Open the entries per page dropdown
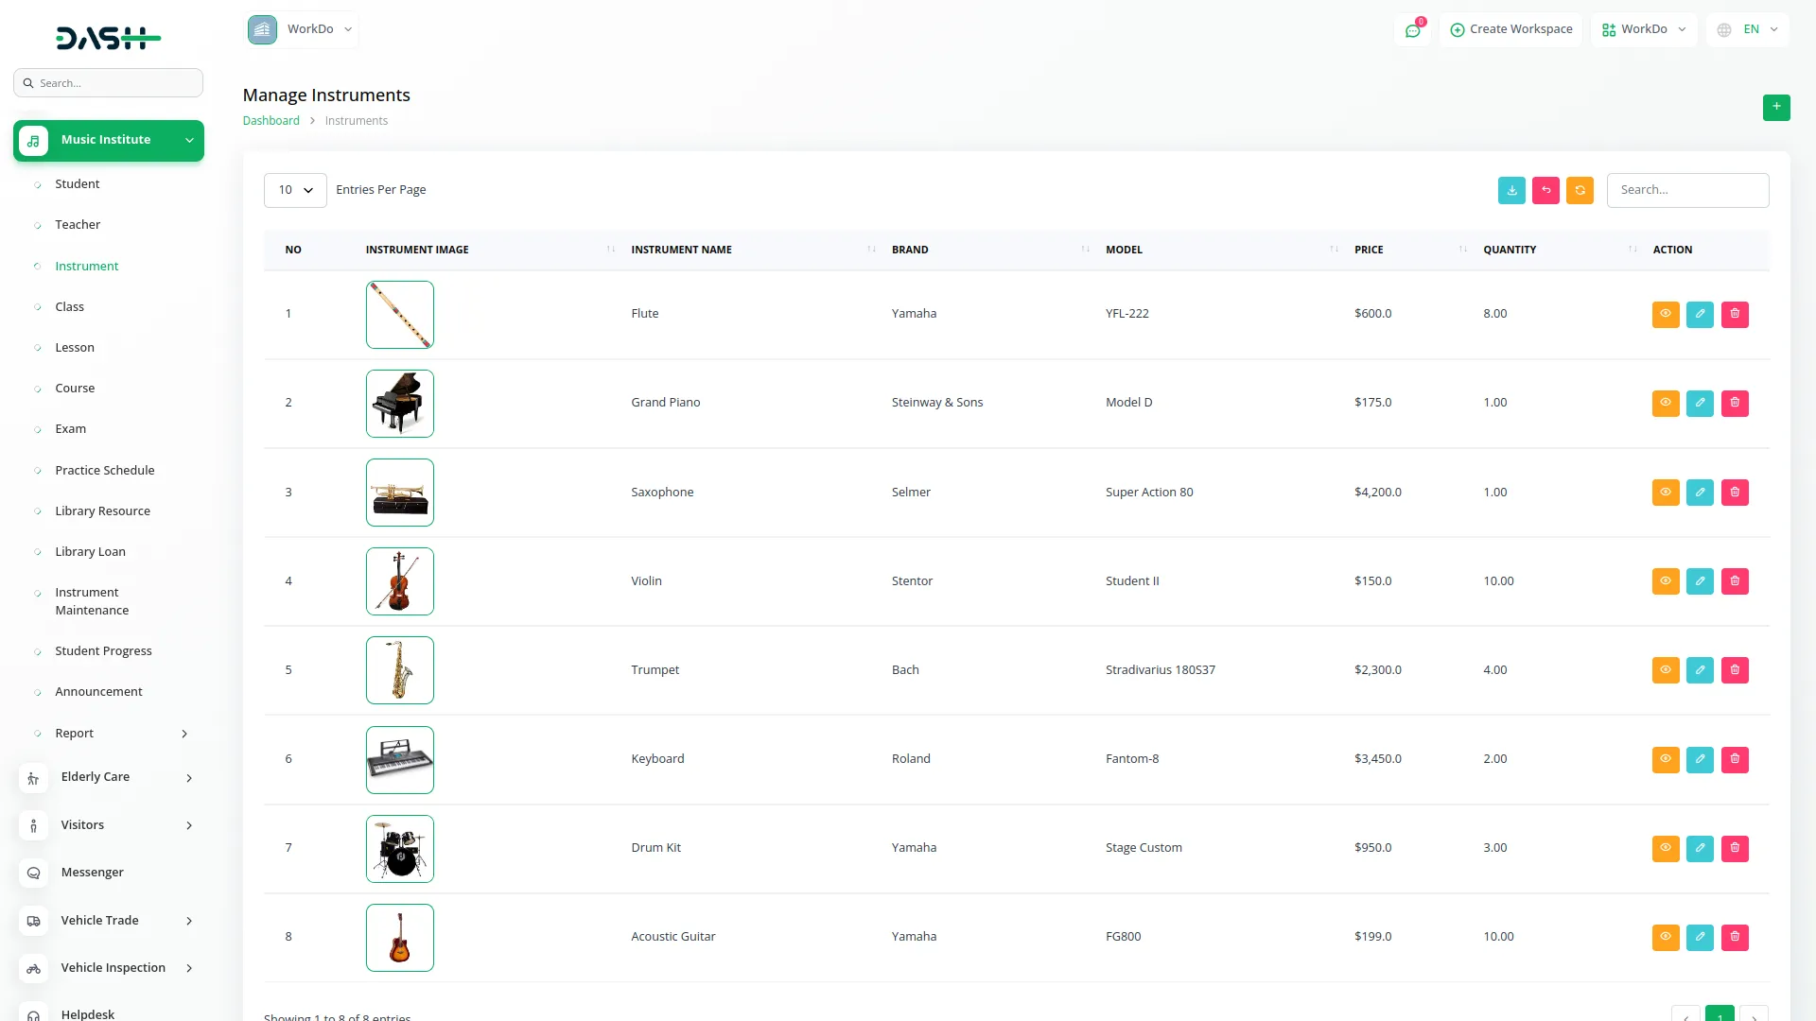The height and width of the screenshot is (1021, 1816). (x=295, y=190)
